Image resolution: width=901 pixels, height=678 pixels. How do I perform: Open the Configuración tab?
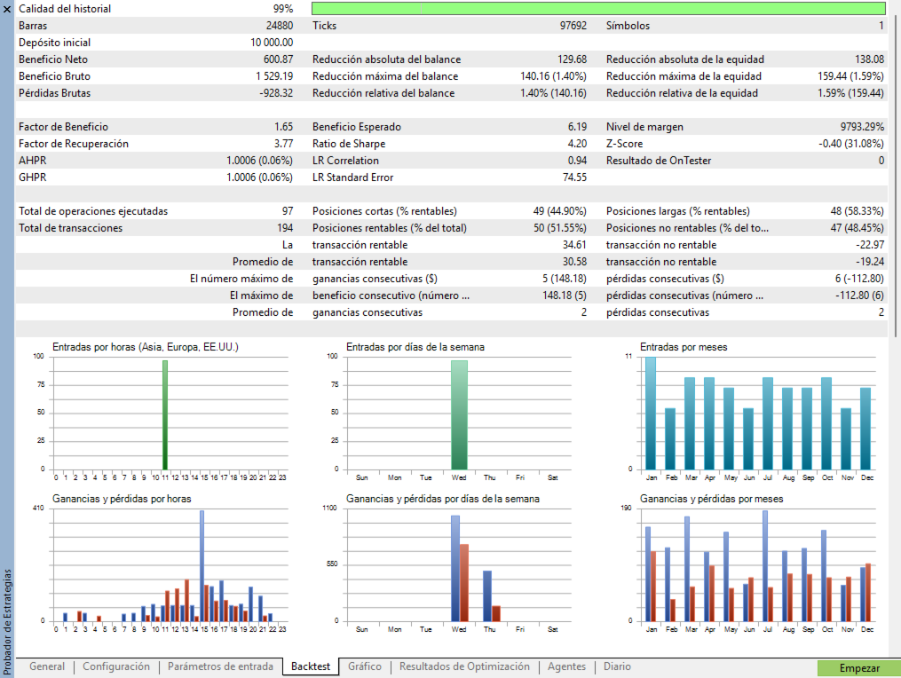point(116,666)
